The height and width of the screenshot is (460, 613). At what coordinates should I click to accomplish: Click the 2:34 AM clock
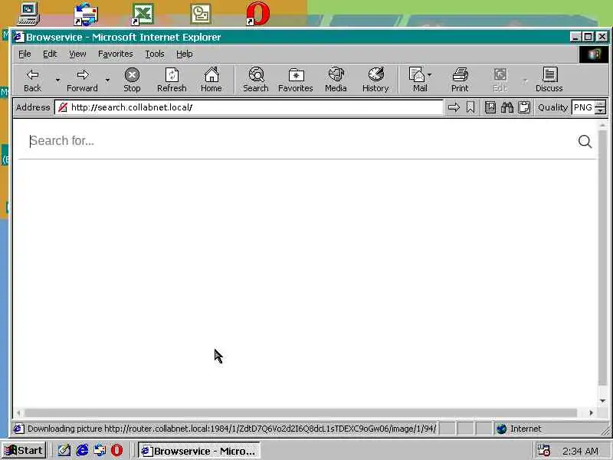tap(580, 451)
